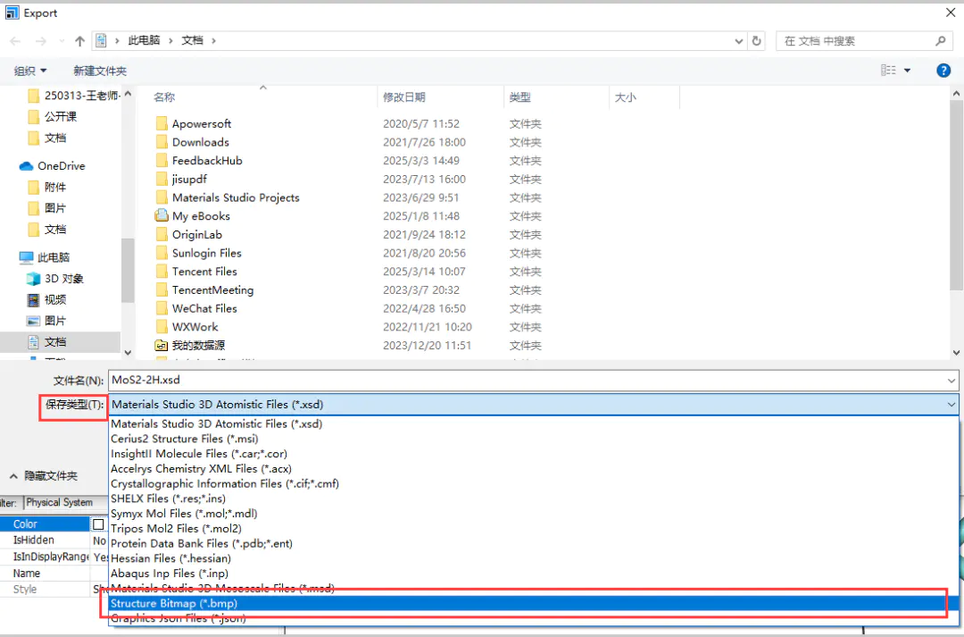Select OneDrive in the navigation pane
This screenshot has height=637, width=964.
(x=61, y=165)
